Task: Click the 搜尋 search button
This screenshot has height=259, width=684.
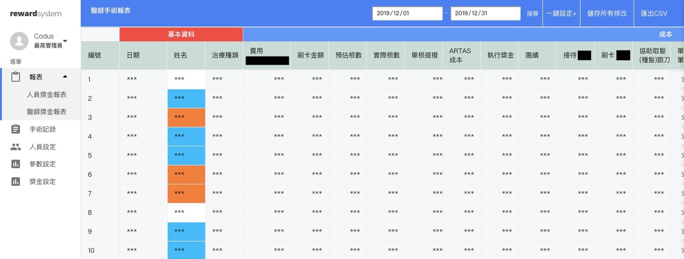Action: click(532, 14)
